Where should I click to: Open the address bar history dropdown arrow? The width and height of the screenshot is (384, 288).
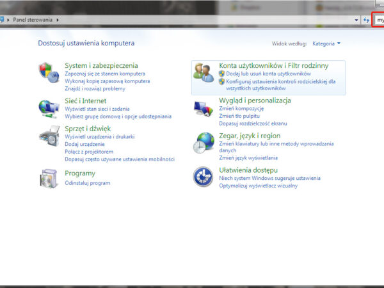click(356, 20)
